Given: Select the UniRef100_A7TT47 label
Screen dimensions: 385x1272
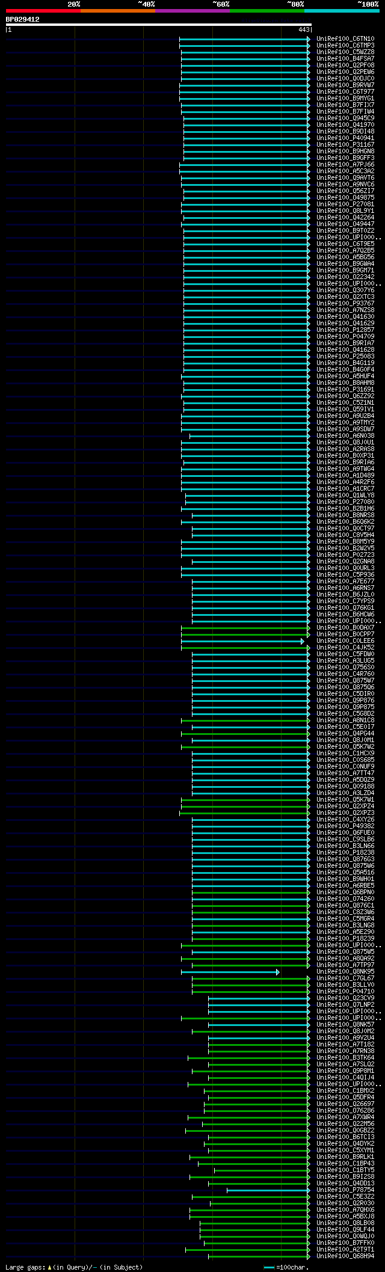Looking at the screenshot, I should click(345, 773).
